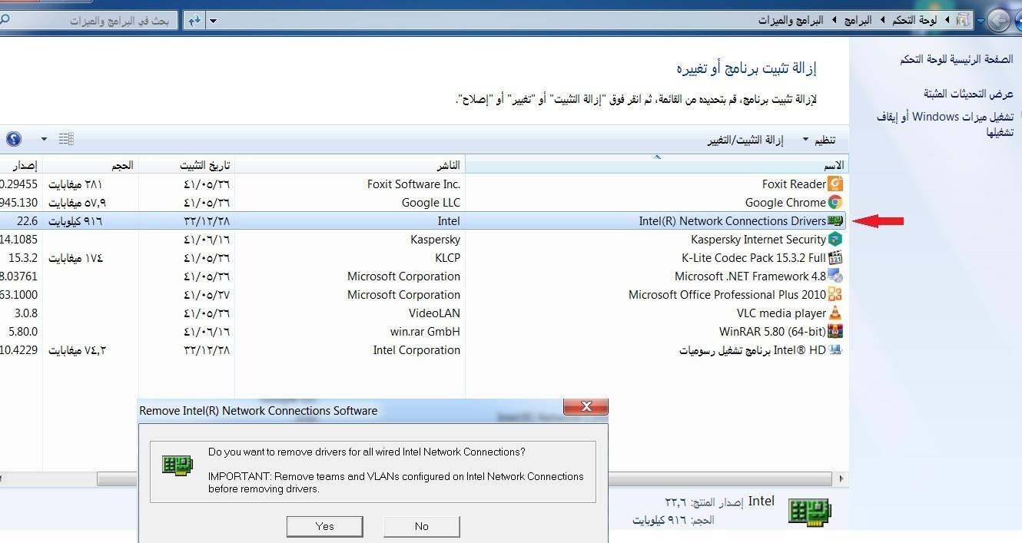Click version 22.6 in the Intel row
The image size is (1022, 543).
tap(27, 221)
